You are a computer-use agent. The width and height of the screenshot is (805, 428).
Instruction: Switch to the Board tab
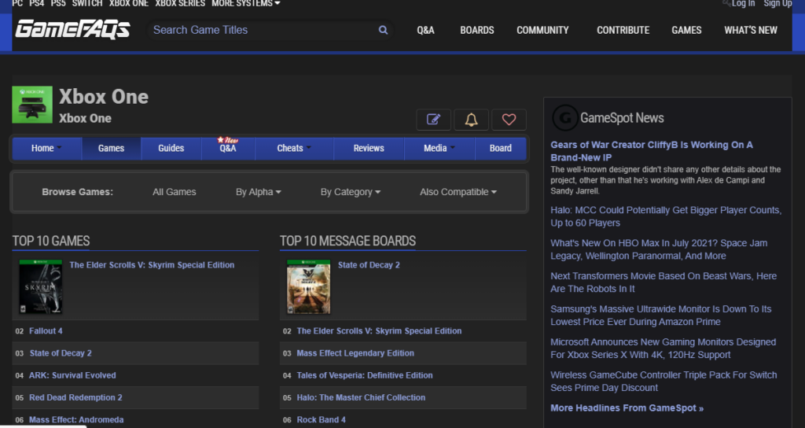point(501,148)
